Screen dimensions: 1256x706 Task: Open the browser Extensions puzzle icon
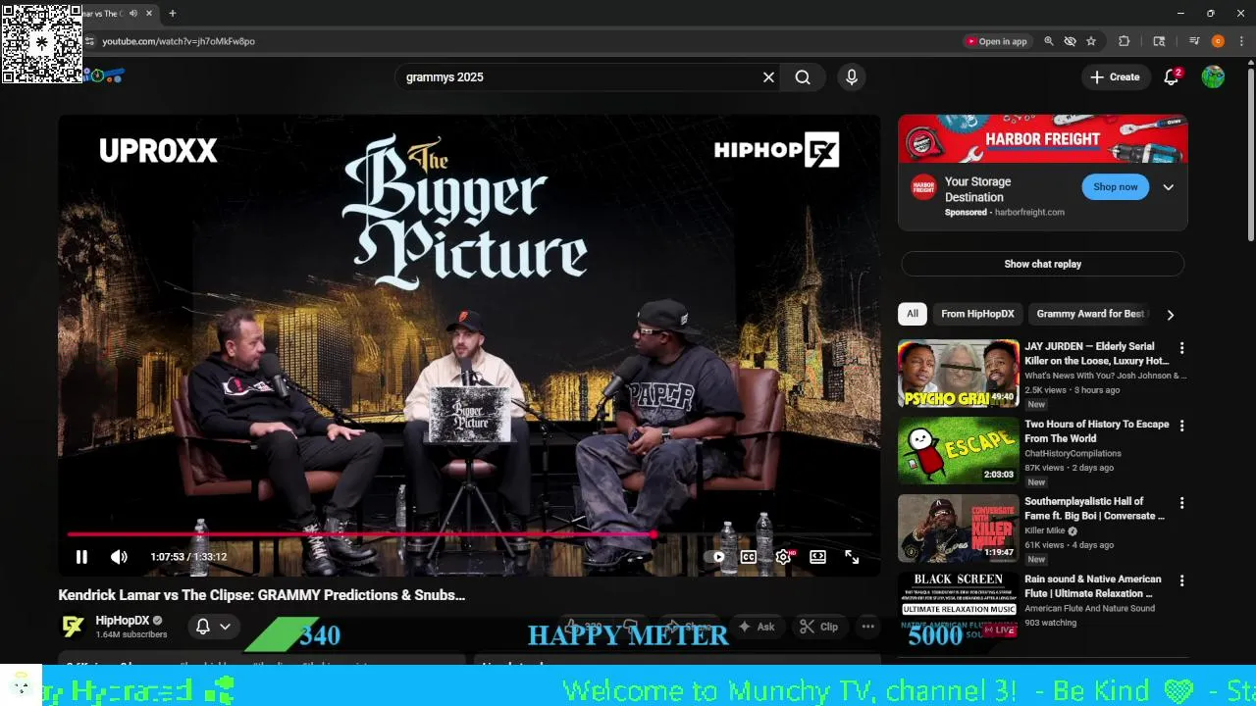1125,41
